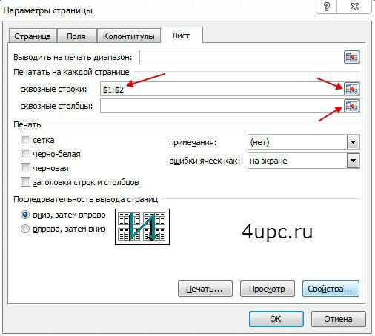Click range selector icon for print range
This screenshot has width=375, height=336.
click(352, 57)
